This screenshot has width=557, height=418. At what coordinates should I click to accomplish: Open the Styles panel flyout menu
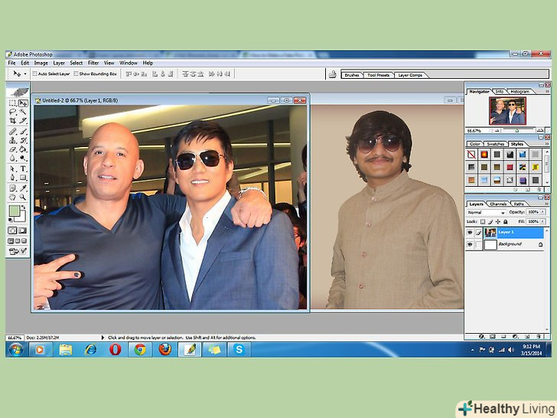pos(547,144)
